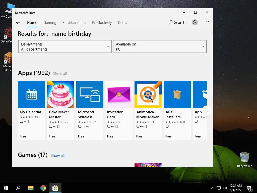Click Free price under My Calendar
257x193 pixels.
click(23, 136)
